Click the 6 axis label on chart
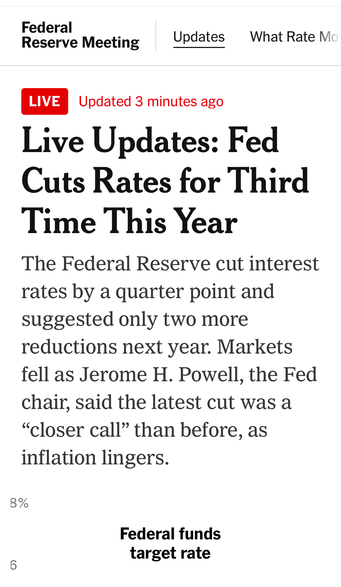 click(x=13, y=565)
